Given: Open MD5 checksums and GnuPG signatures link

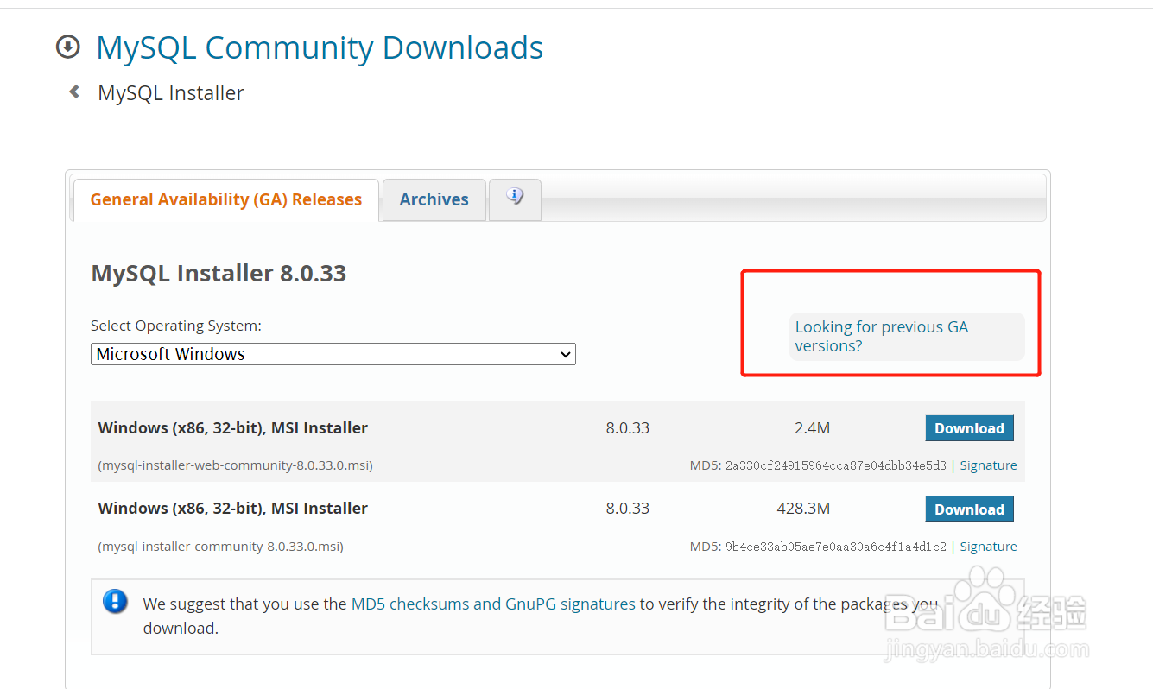Looking at the screenshot, I should point(493,604).
